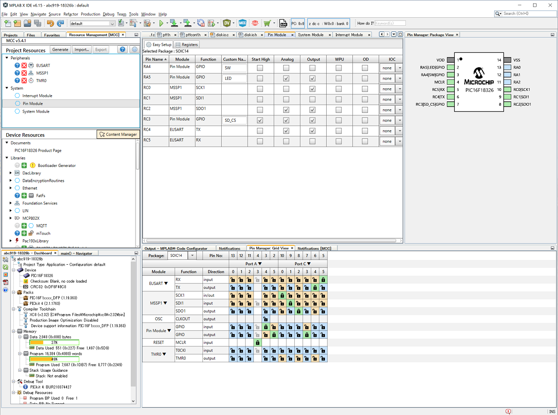Select System Module in Project Resources
Screen dimensions: 558x415
click(x=36, y=111)
